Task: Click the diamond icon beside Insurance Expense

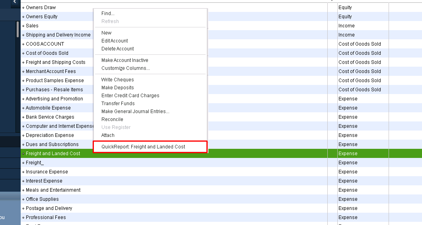Action: [x=23, y=172]
